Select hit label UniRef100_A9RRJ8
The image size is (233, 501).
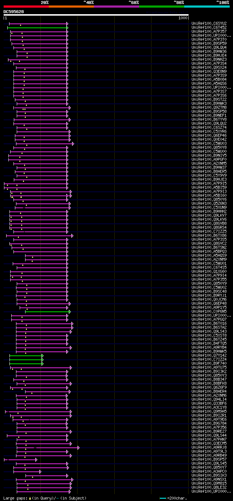click(x=209, y=447)
